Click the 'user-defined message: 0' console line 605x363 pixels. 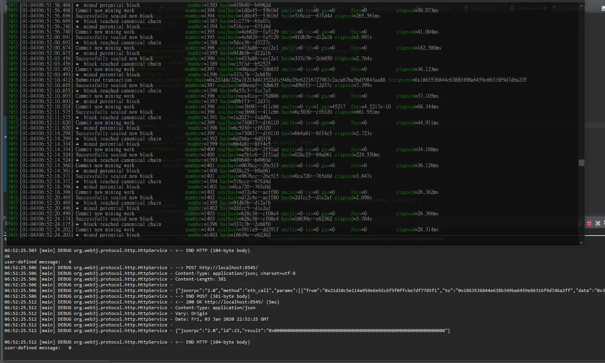click(x=38, y=348)
